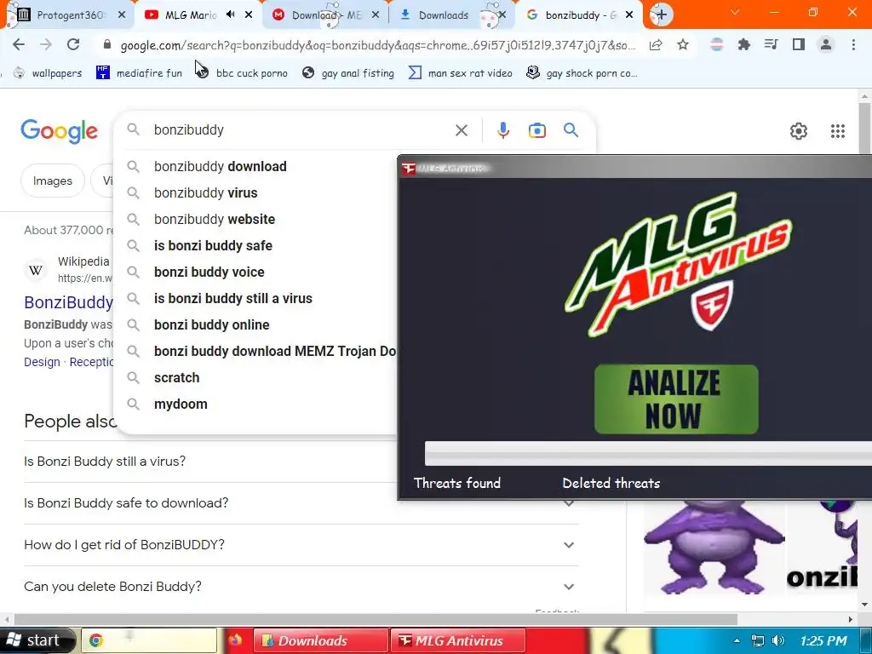Viewport: 872px width, 654px height.
Task: Switch to the Downloads tab
Action: (x=451, y=15)
